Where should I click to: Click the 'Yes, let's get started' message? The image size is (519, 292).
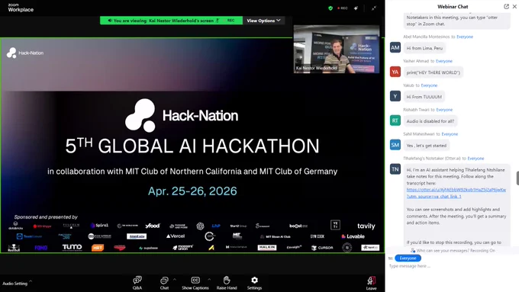427,146
